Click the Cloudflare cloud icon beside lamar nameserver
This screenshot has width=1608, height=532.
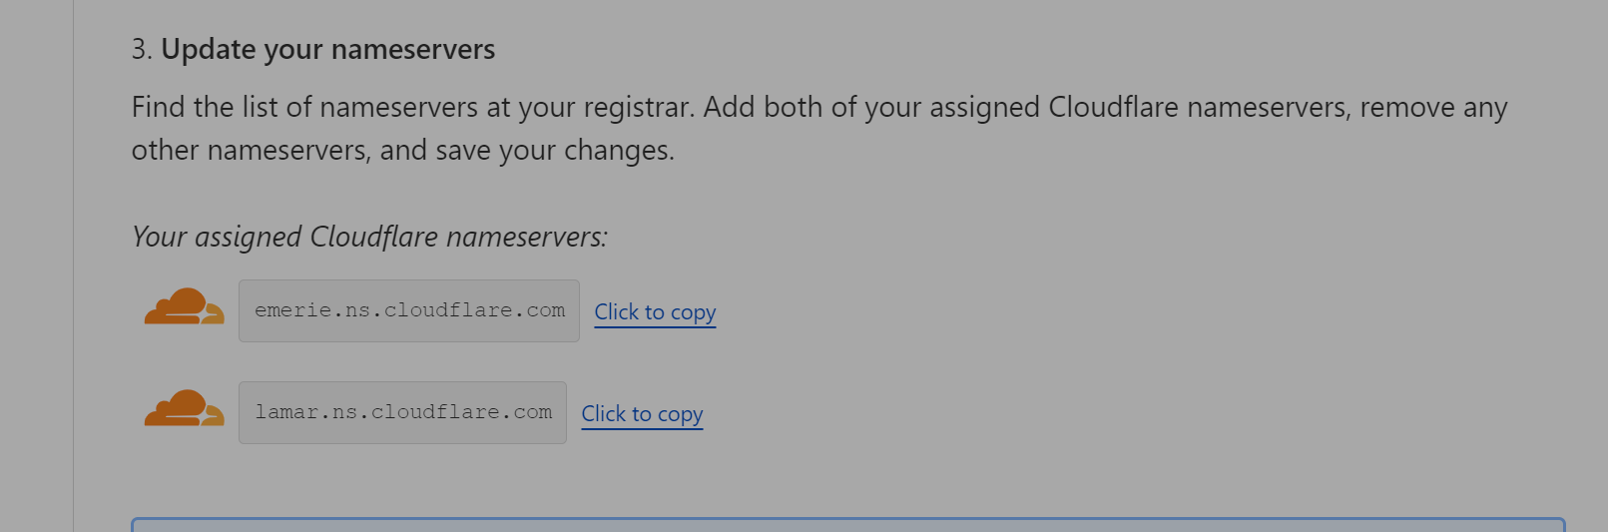point(184,409)
